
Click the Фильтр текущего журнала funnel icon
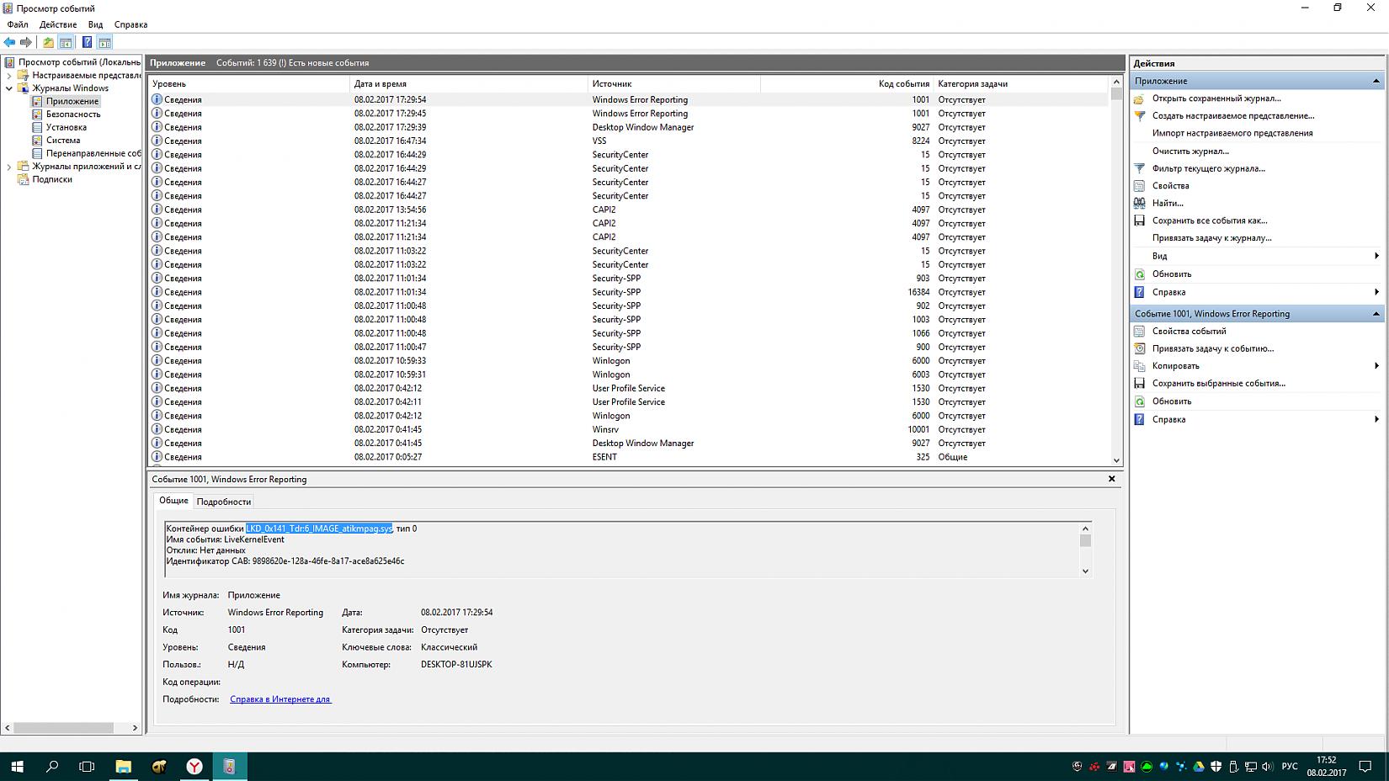[x=1139, y=168]
